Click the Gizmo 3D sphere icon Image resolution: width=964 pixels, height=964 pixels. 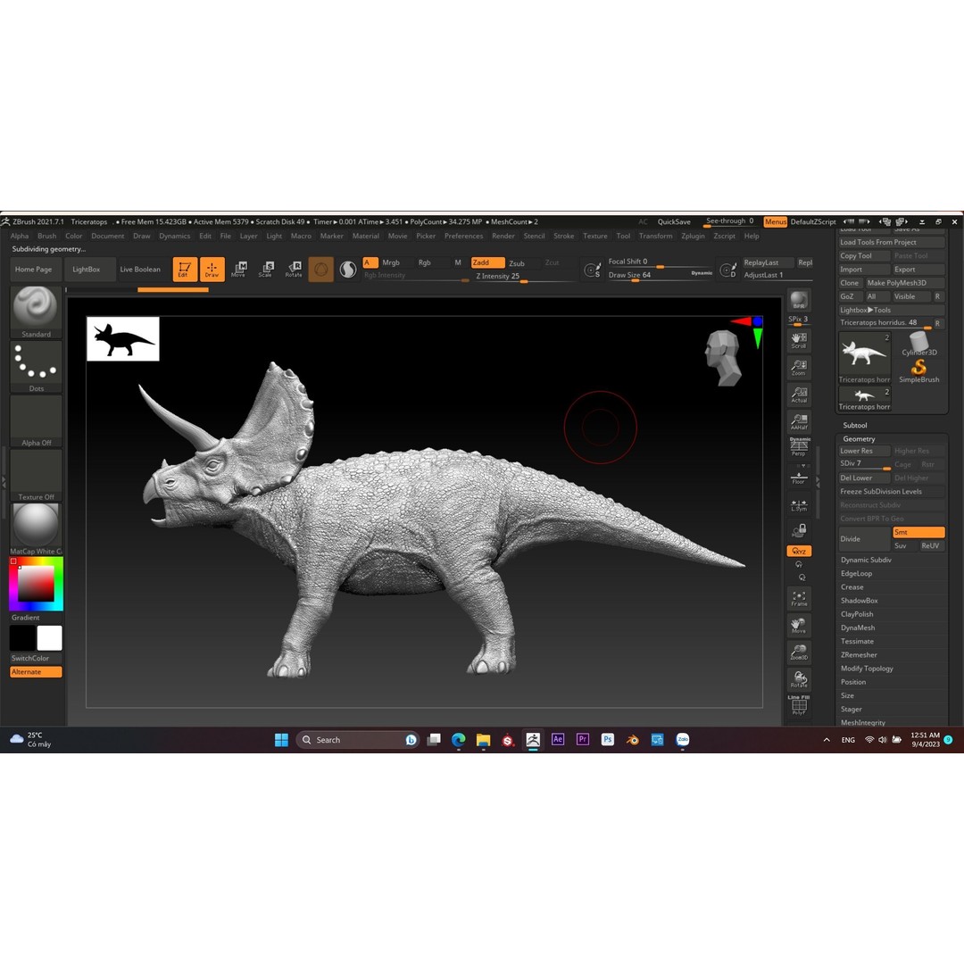click(320, 270)
